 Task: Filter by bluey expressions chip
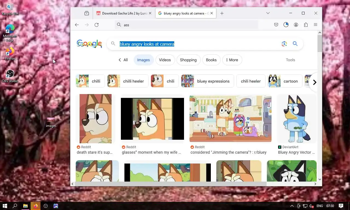(x=208, y=81)
